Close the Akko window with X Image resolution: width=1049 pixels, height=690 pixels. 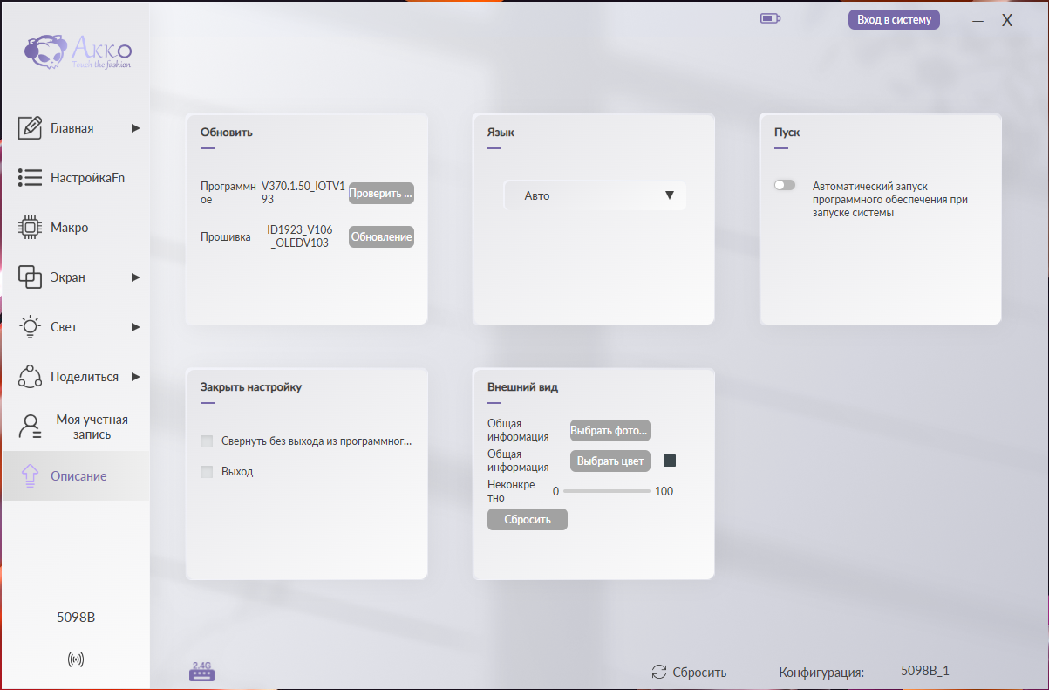coord(1007,20)
